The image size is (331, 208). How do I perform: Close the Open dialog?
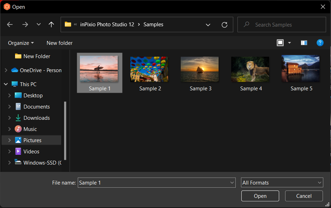(x=323, y=7)
